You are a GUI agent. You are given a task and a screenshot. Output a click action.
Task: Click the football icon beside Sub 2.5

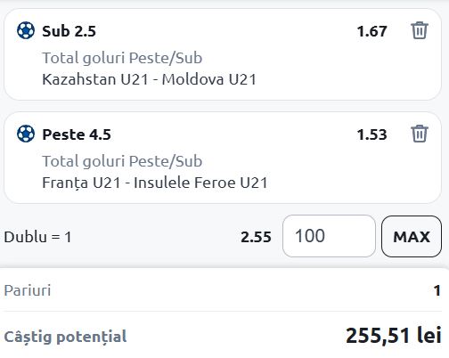(x=26, y=30)
